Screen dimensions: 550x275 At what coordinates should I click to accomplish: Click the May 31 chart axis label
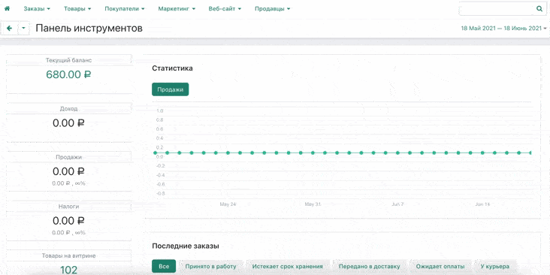click(x=313, y=204)
